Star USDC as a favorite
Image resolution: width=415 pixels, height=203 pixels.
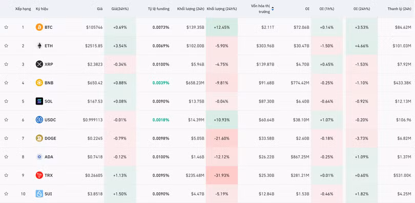6,120
